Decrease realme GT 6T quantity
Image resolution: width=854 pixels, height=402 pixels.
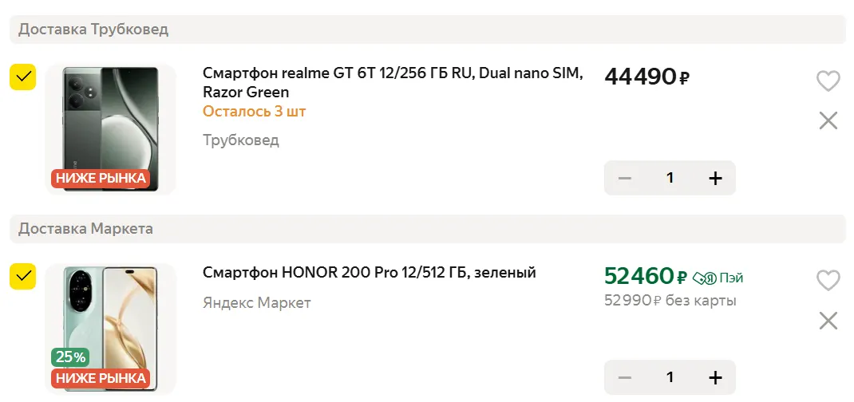[x=624, y=178]
